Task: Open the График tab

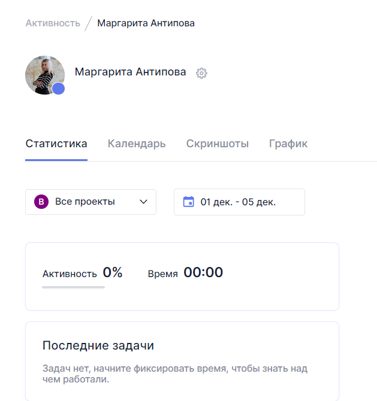Action: pos(288,144)
